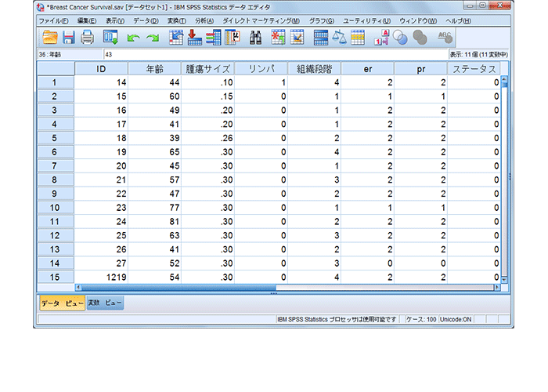Select the 腫瘍サイズ column header
This screenshot has height=392, width=548.
pos(207,69)
